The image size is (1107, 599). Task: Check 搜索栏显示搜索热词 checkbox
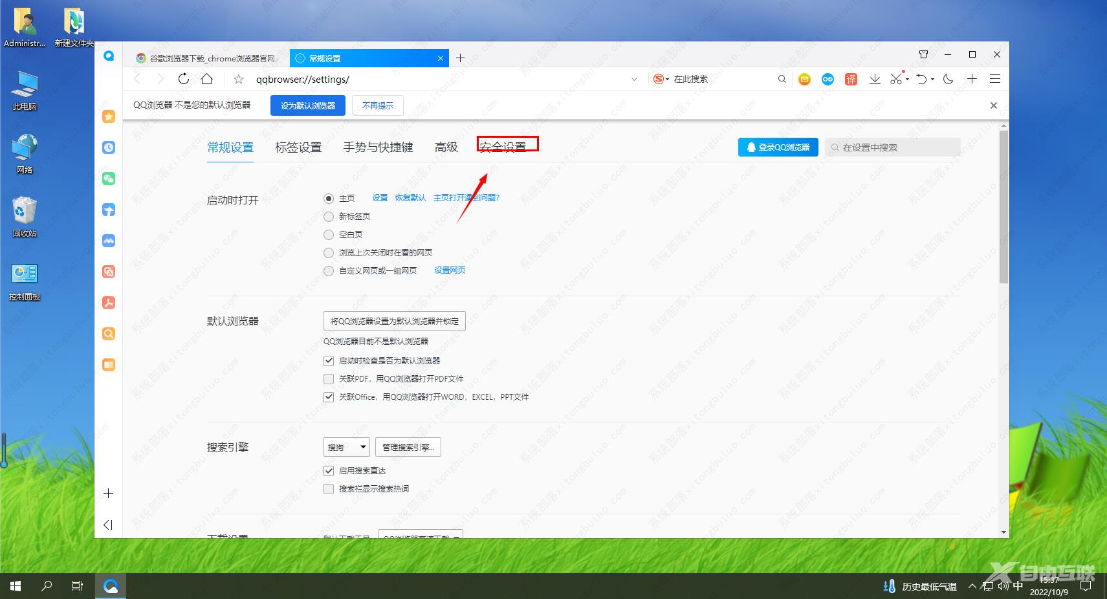[329, 489]
